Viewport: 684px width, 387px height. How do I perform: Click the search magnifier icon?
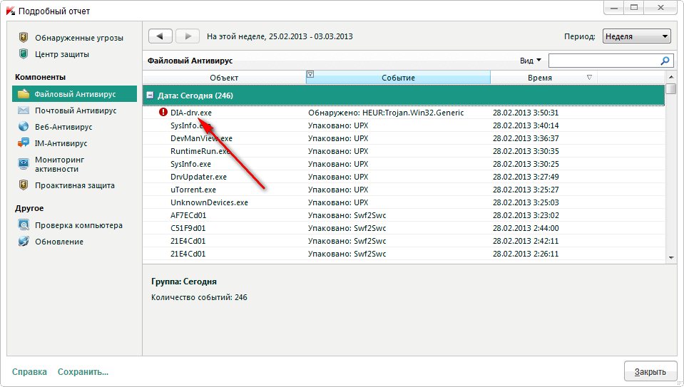coord(665,61)
